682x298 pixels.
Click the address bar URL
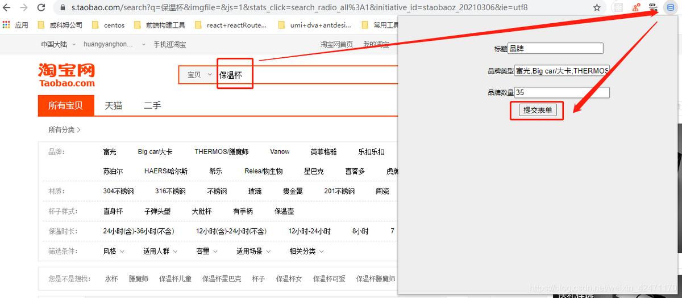(x=299, y=8)
